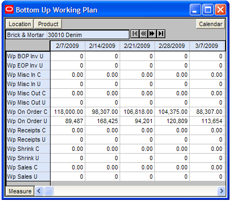Image resolution: width=230 pixels, height=201 pixels.
Task: Select the Wp Shrink C row header
Action: 28,149
